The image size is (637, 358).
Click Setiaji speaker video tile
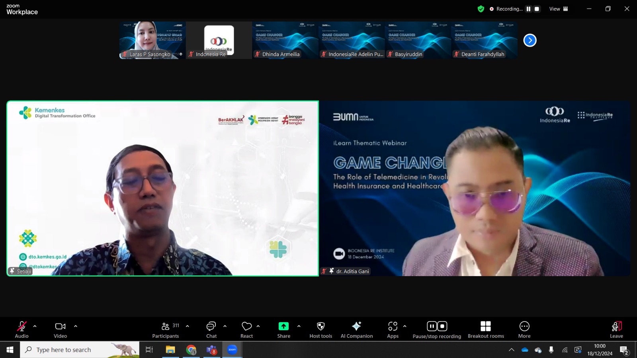click(x=163, y=188)
